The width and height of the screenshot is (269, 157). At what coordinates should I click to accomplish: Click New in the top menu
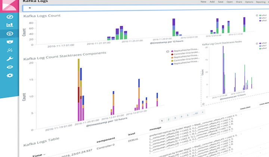204,2
